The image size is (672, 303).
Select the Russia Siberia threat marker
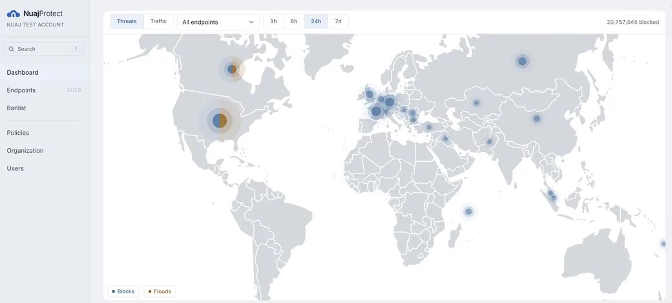522,61
